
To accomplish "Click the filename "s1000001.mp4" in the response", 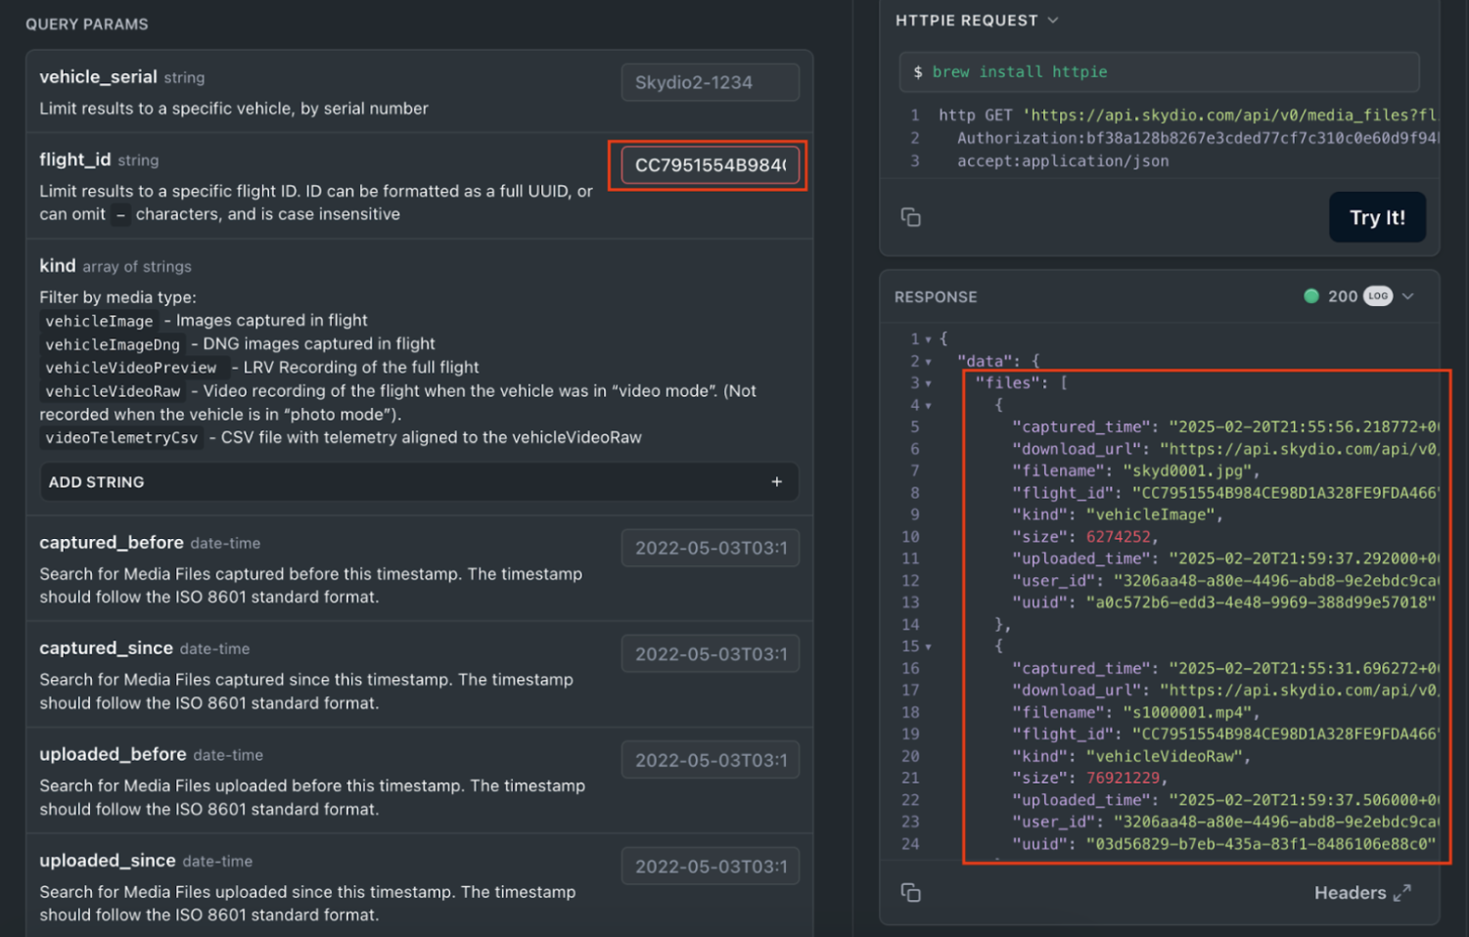I will tap(1189, 712).
